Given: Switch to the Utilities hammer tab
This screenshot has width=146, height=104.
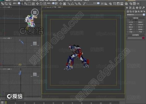Looking at the screenshot, I should pyautogui.click(x=143, y=8).
